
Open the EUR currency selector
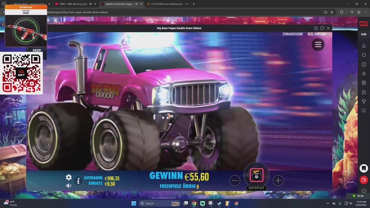click(364, 34)
